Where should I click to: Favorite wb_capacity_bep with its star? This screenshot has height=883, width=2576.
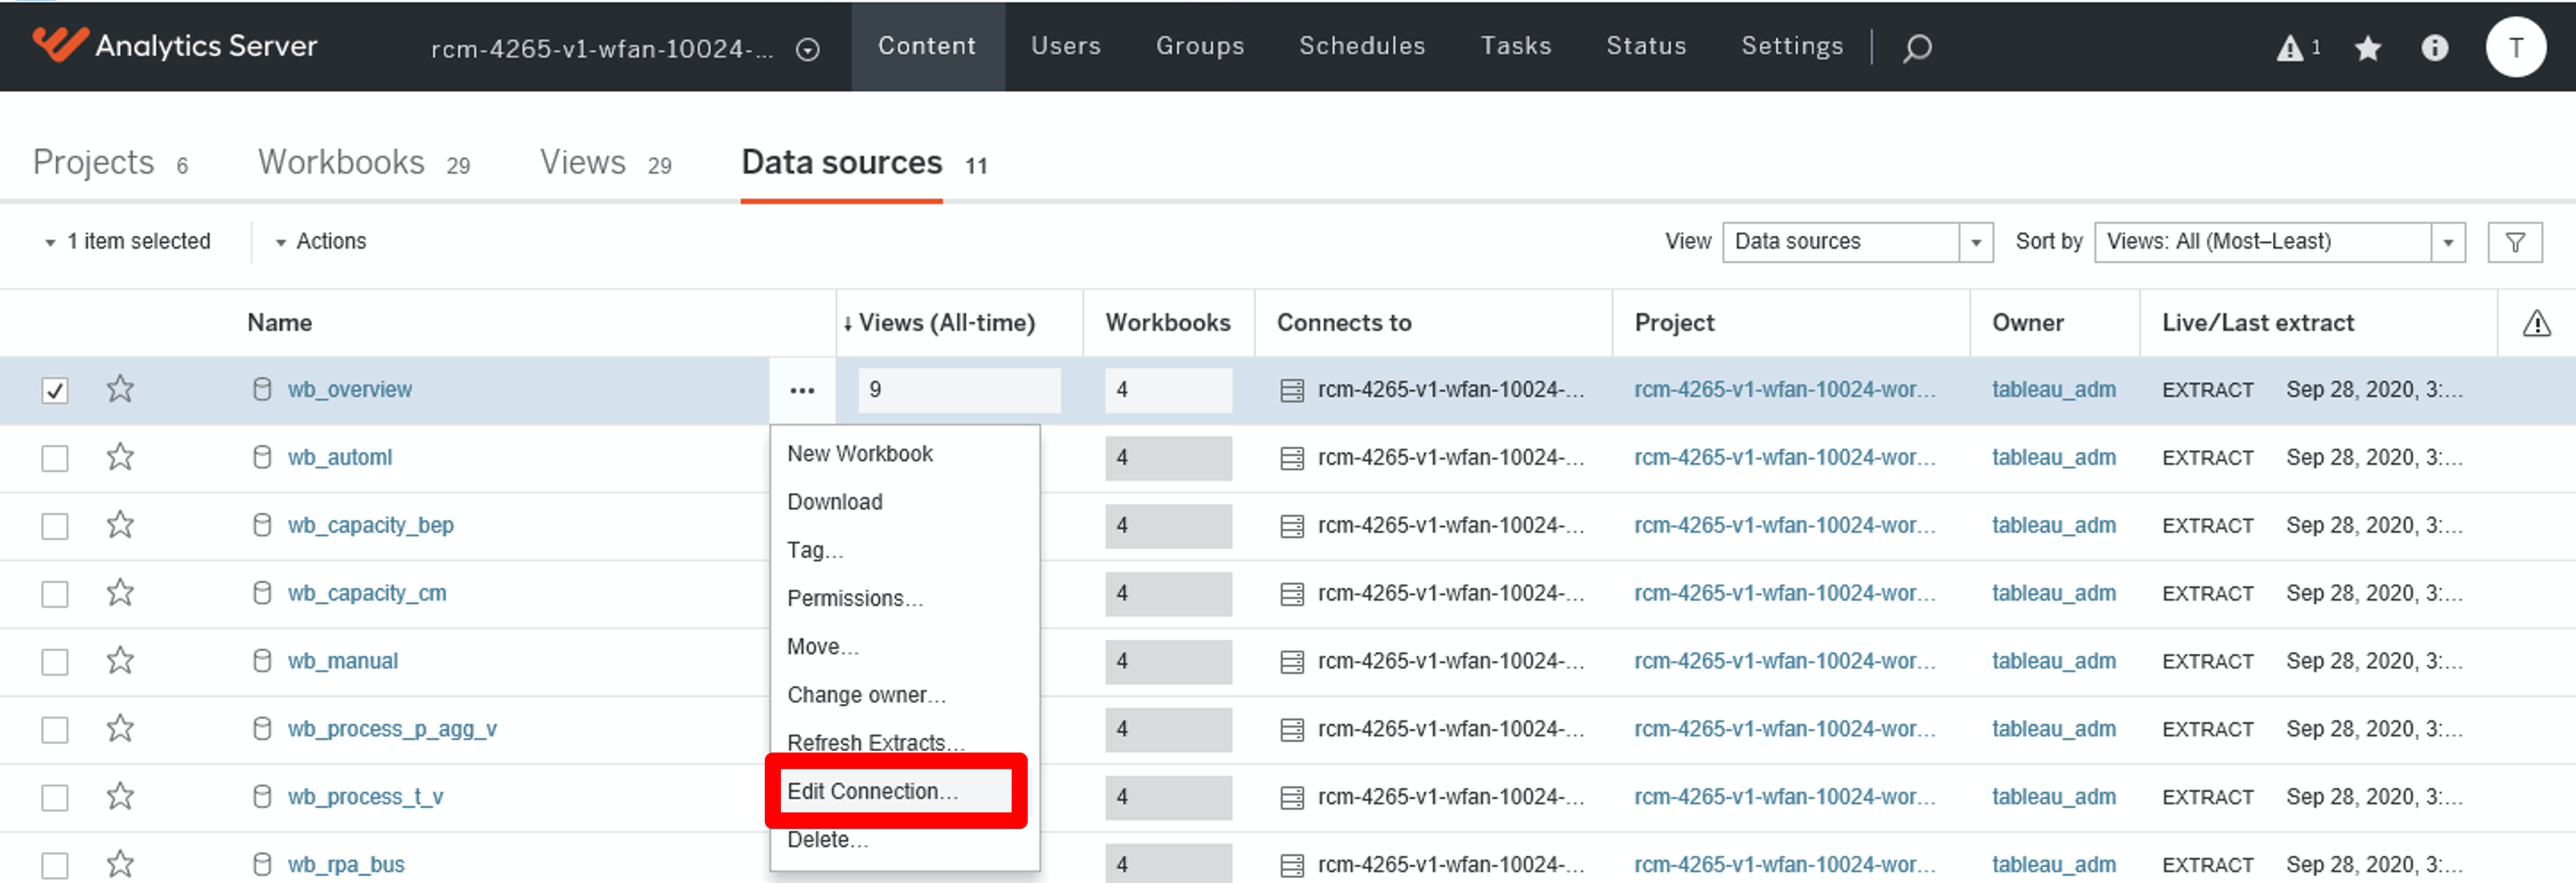tap(120, 525)
